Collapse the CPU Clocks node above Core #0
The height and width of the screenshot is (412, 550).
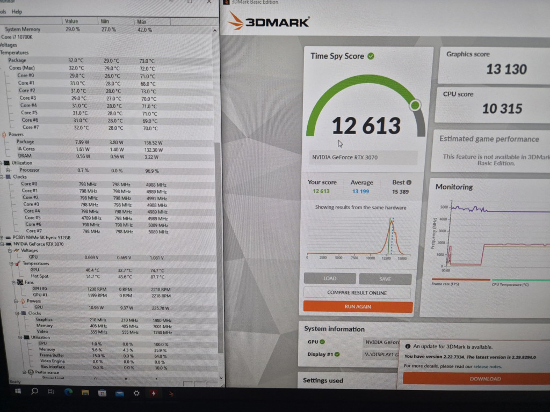[2, 177]
